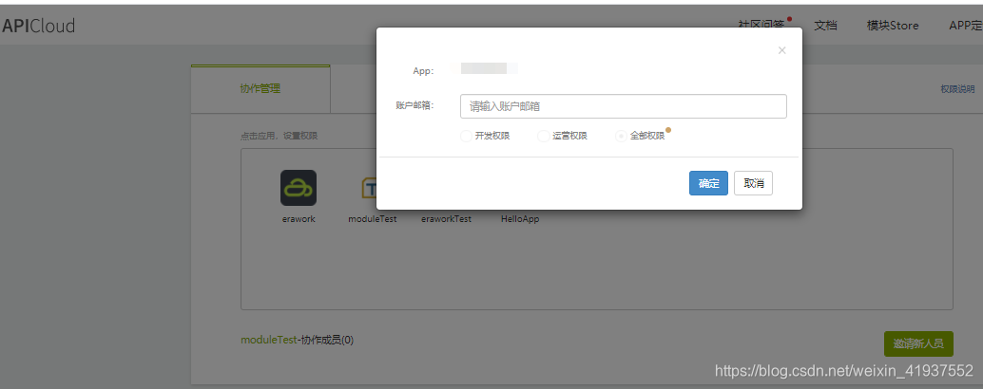Open 模块Store in top navigation
Image resolution: width=983 pixels, height=389 pixels.
click(893, 26)
